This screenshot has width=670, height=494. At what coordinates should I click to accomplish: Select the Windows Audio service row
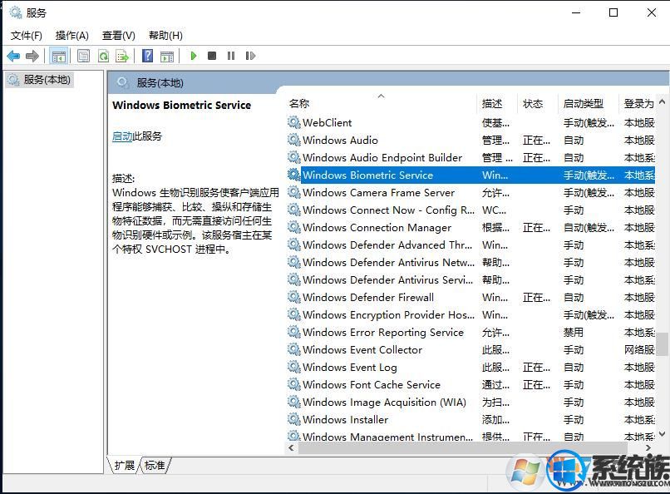coord(470,141)
